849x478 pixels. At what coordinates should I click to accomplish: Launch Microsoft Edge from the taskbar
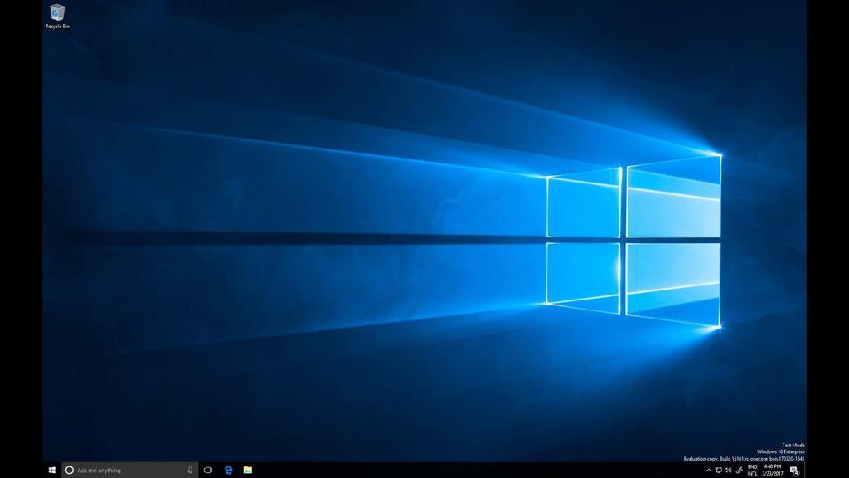(x=228, y=470)
